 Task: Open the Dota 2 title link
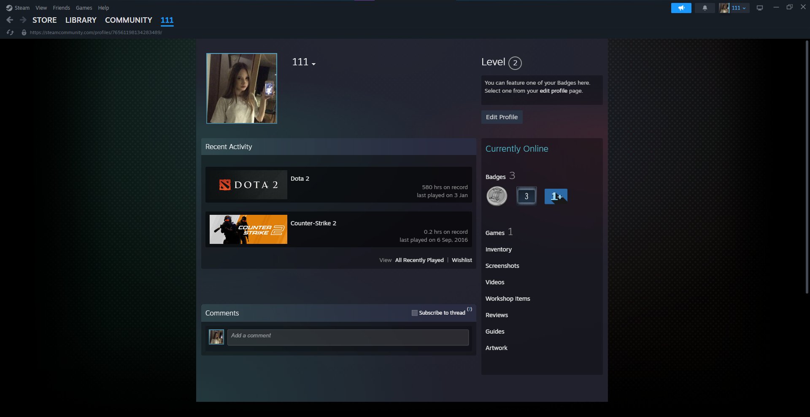[300, 179]
